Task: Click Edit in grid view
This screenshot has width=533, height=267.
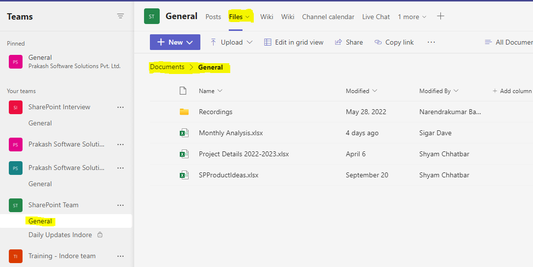Action: click(x=294, y=42)
